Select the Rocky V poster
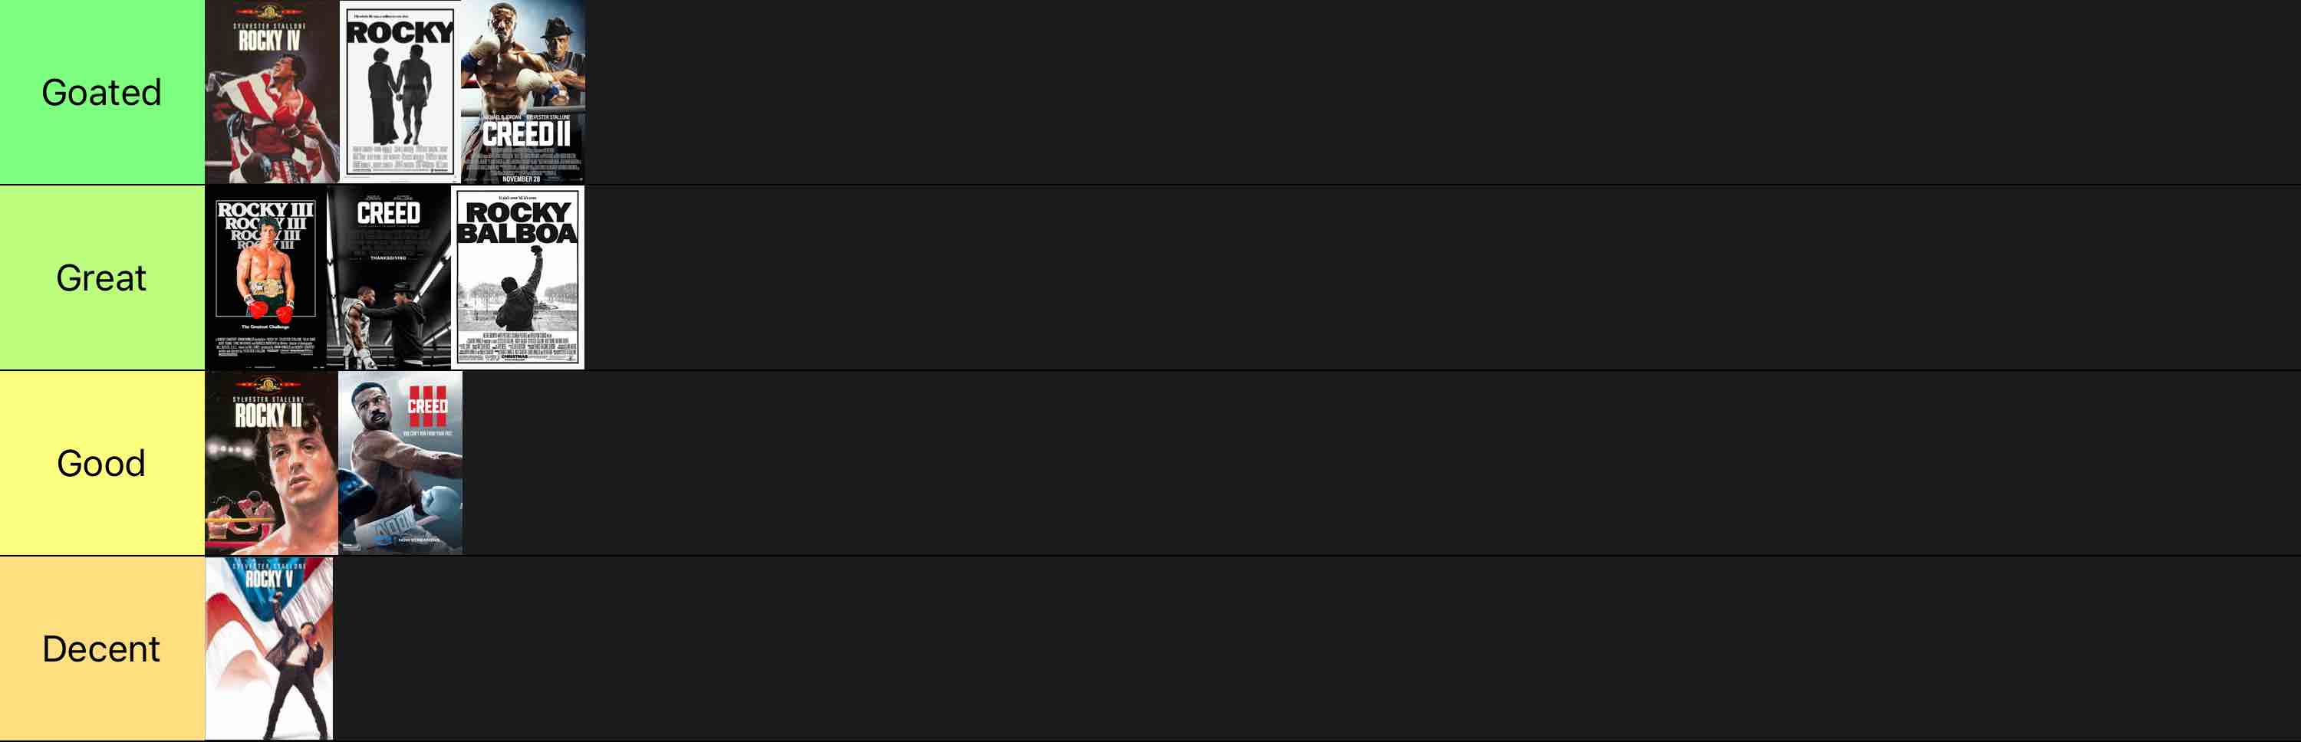The height and width of the screenshot is (742, 2301). (269, 649)
